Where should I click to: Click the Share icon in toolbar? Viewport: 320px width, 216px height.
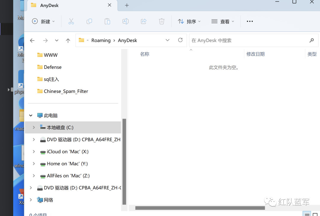pos(144,21)
